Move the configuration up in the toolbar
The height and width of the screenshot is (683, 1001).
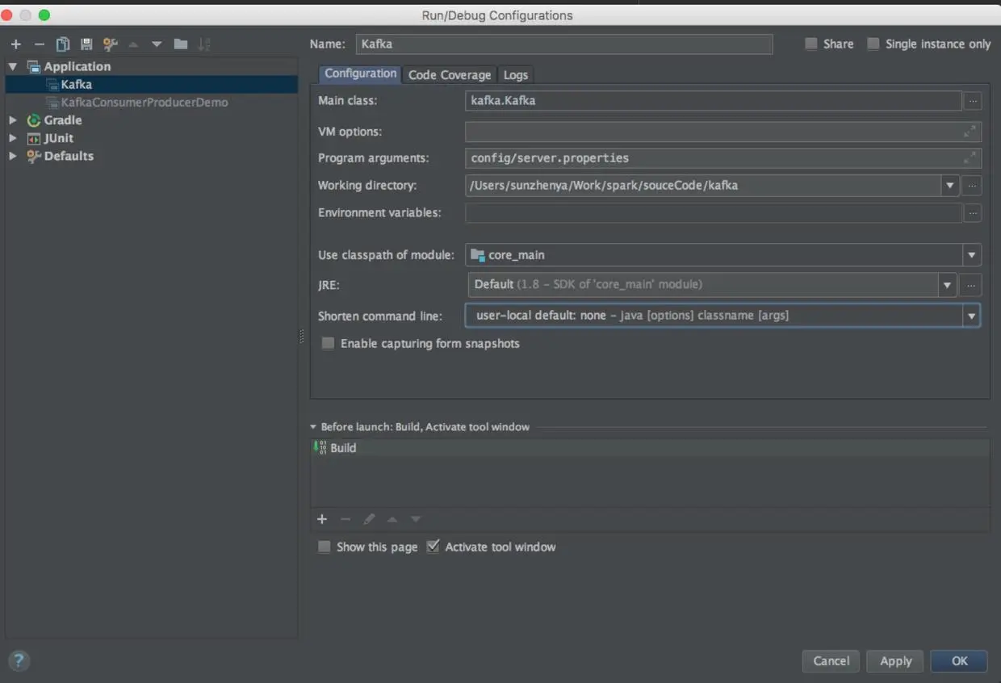(x=133, y=44)
